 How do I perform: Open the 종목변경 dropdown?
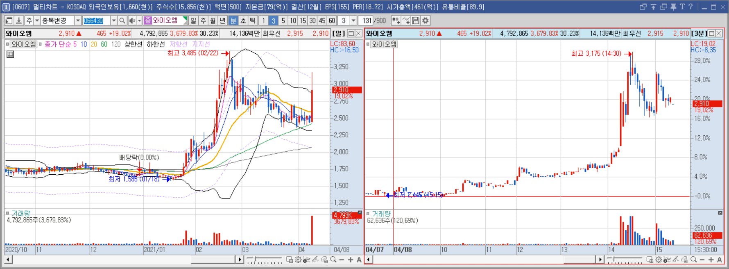[78, 21]
